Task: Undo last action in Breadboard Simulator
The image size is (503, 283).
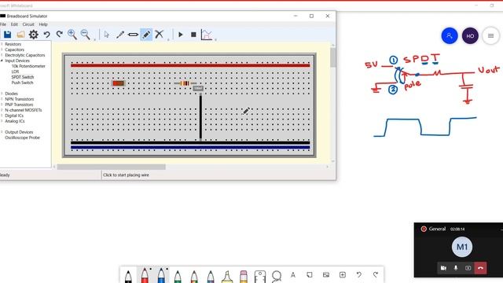Action: pos(47,35)
